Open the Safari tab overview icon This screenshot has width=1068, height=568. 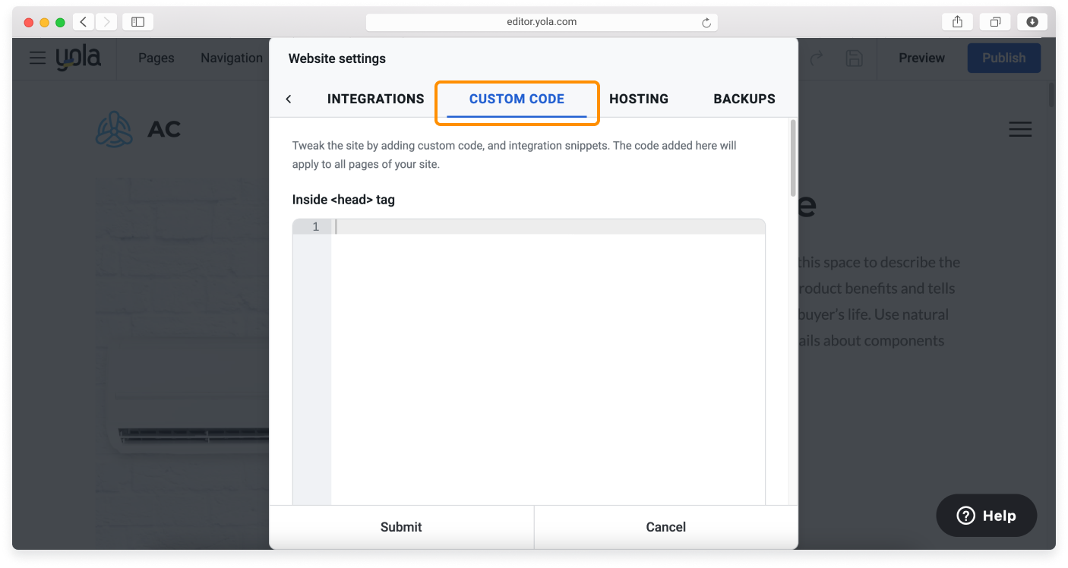(x=995, y=21)
